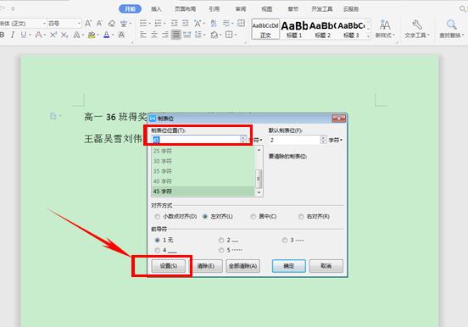Image resolution: width=468 pixels, height=327 pixels.
Task: Click the font color A swatch
Action: pyautogui.click(x=107, y=35)
